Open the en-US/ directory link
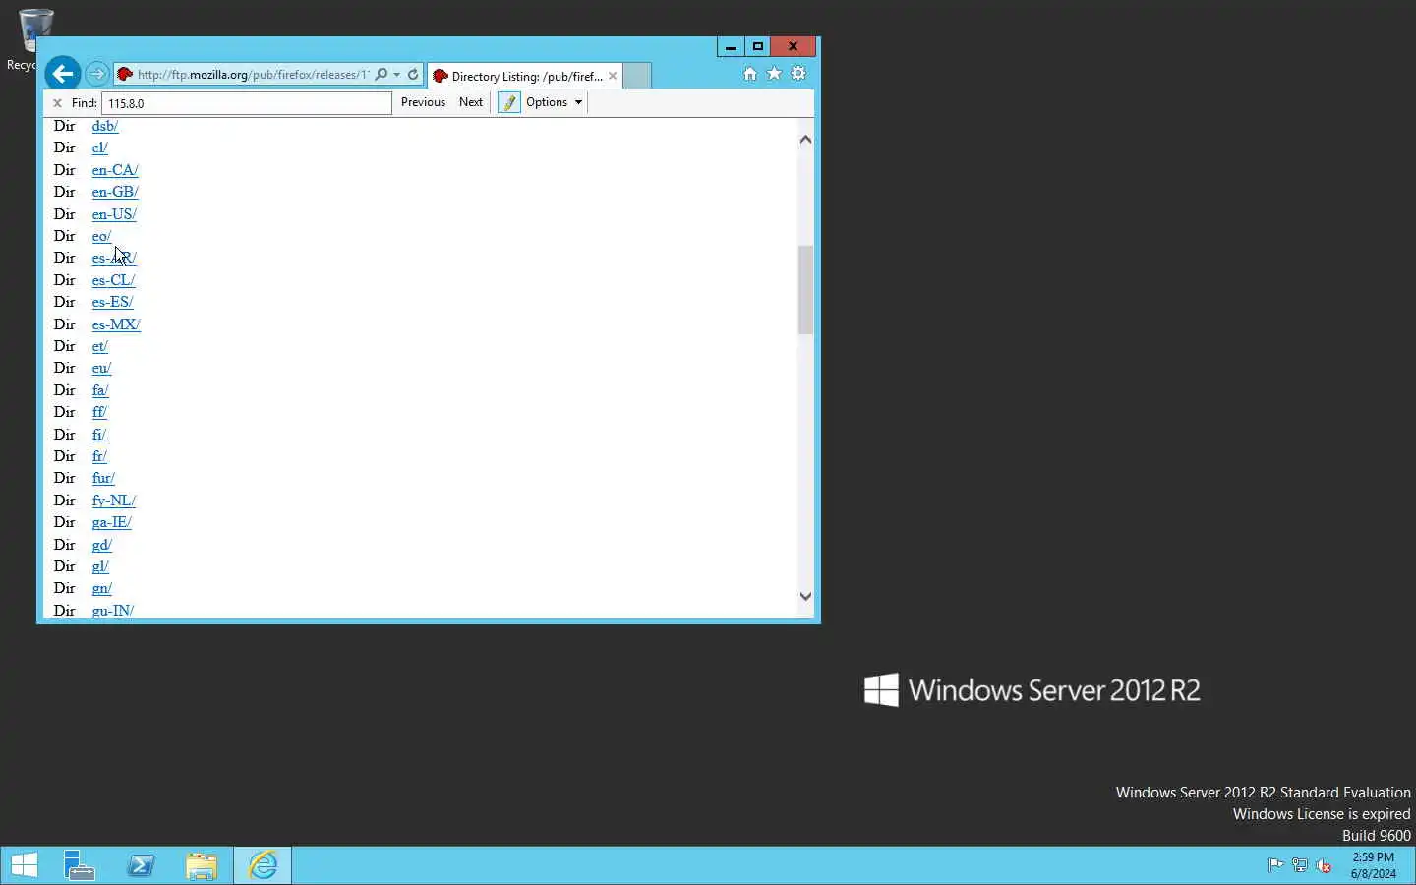This screenshot has height=885, width=1416. 114,214
